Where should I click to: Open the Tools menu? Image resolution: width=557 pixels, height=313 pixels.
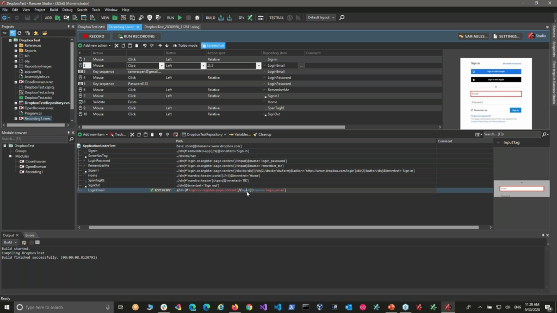click(96, 10)
